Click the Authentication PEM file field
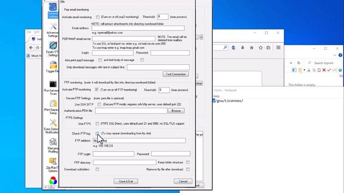Image resolution: width=344 pixels, height=193 pixels. click(131, 111)
